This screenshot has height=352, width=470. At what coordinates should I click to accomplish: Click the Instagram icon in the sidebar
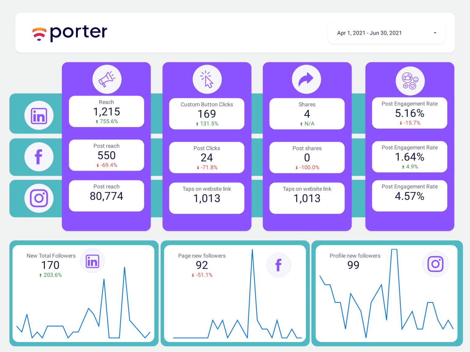click(x=39, y=198)
